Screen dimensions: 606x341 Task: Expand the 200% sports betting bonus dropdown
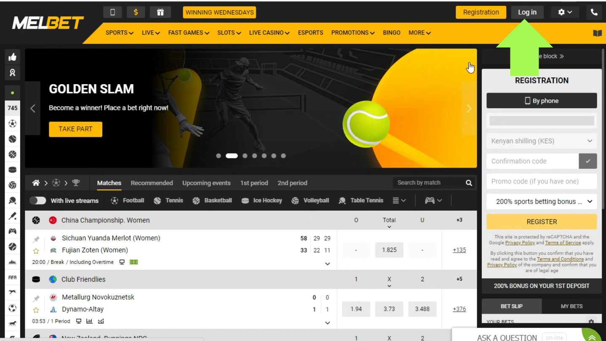click(x=542, y=202)
